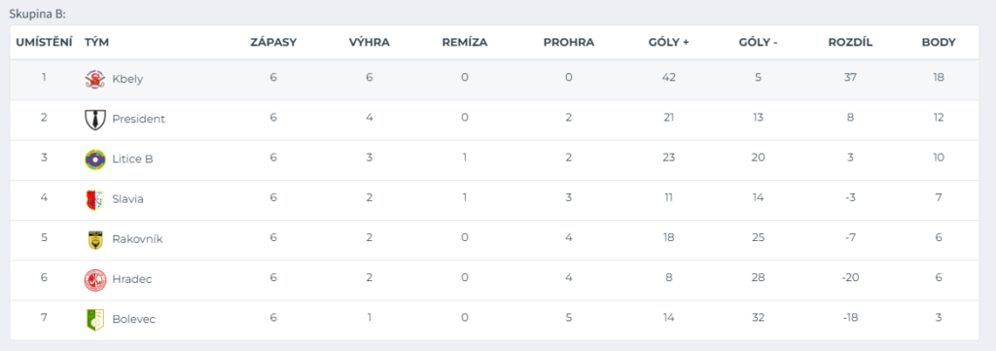Viewport: 996px width, 351px height.
Task: Click the Skupina B heading
Action: (x=38, y=13)
